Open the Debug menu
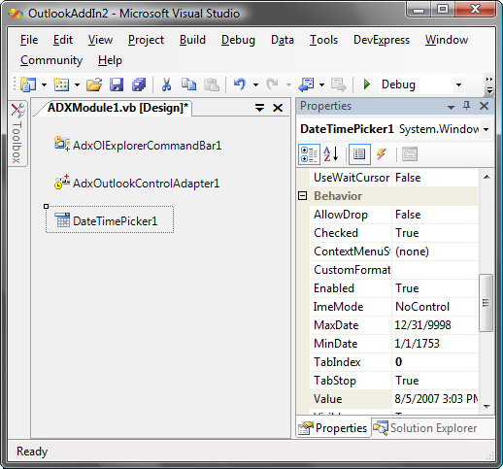The height and width of the screenshot is (469, 503). point(238,40)
